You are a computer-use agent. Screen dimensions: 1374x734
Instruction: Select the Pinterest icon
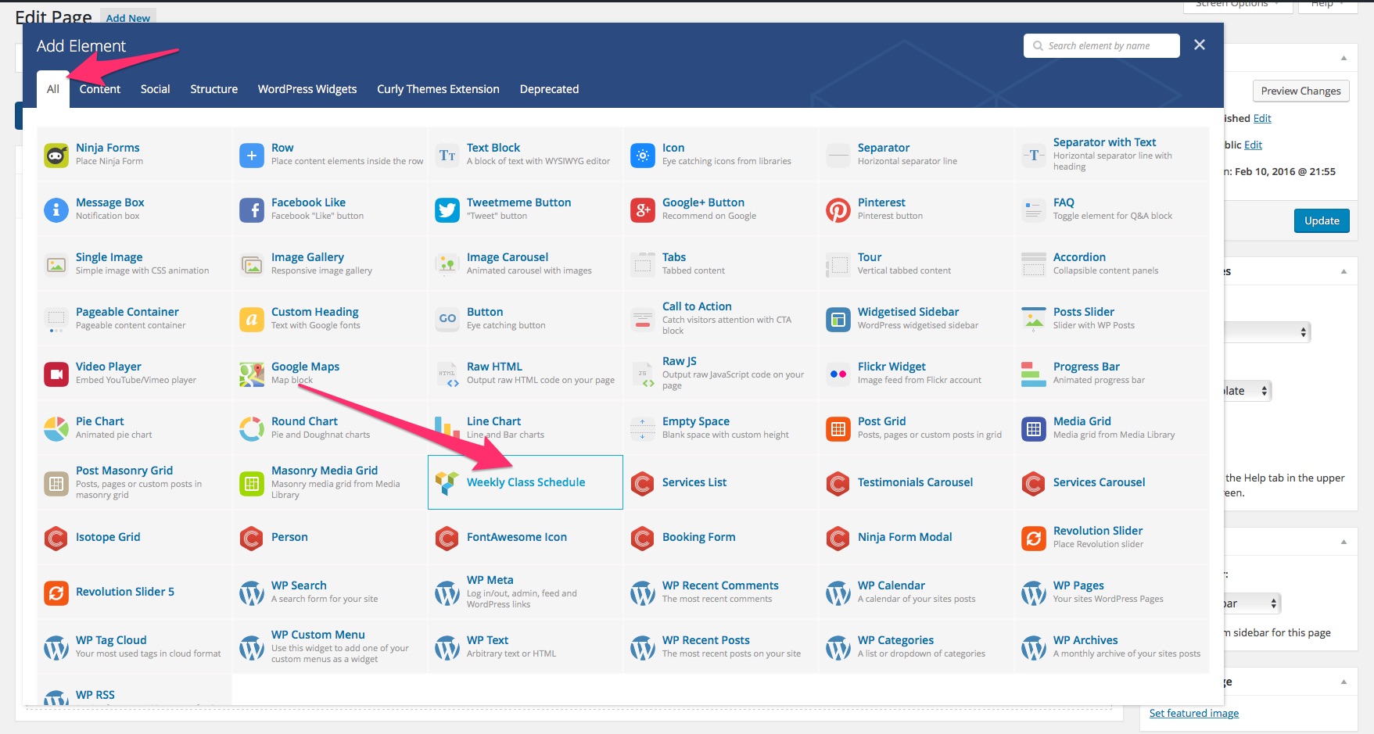click(x=838, y=210)
